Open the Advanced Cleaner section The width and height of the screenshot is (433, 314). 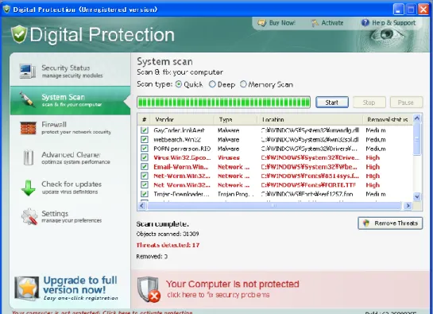pyautogui.click(x=70, y=157)
